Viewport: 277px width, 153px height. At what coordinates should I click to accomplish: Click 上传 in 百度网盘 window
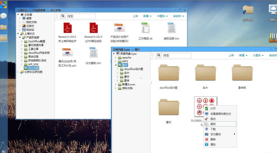pos(231,55)
